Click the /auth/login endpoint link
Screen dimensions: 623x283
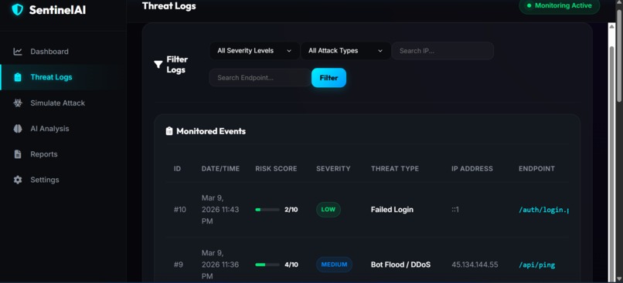pyautogui.click(x=543, y=210)
